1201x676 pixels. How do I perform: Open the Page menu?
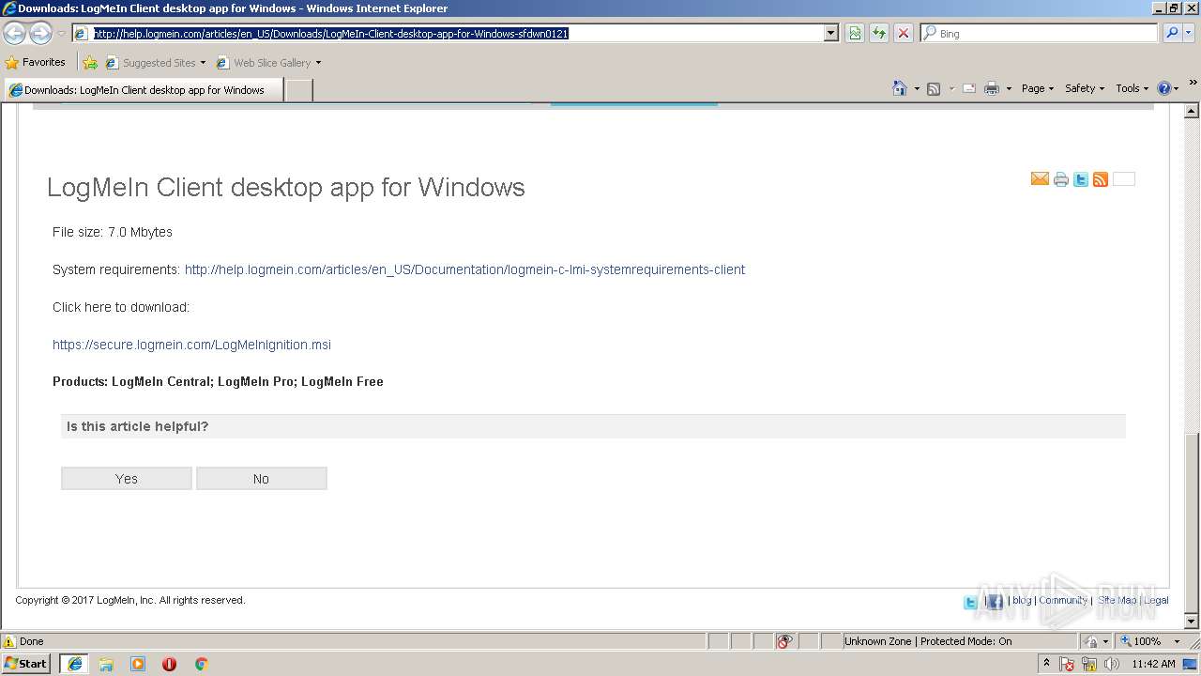click(x=1037, y=88)
